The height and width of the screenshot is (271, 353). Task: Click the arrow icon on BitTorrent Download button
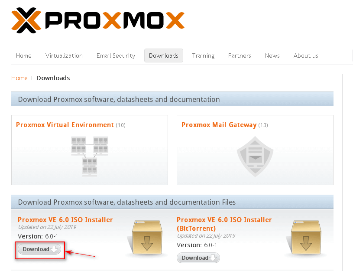(x=213, y=258)
